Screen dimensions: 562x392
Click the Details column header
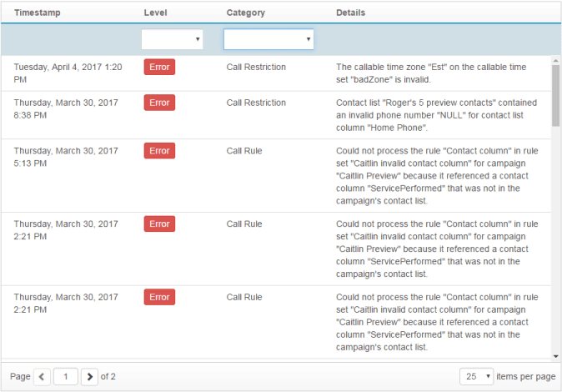tap(351, 13)
